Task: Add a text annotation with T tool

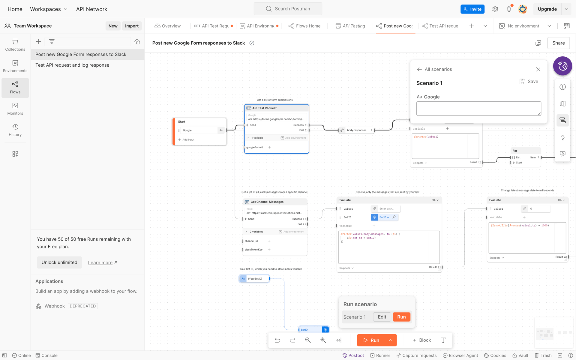Action: [x=443, y=340]
